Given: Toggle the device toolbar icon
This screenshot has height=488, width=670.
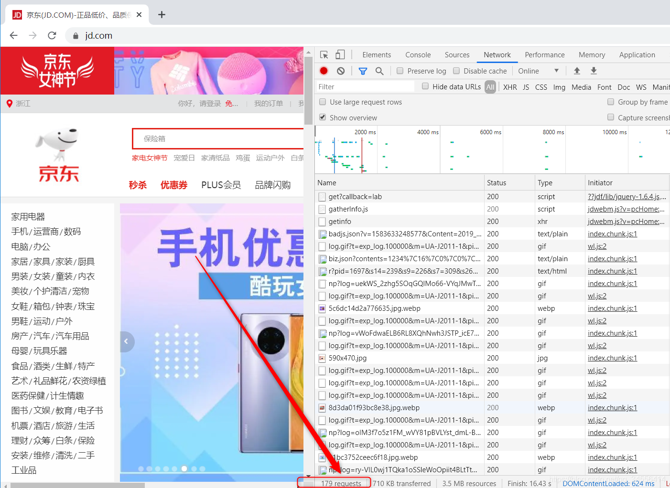Looking at the screenshot, I should (340, 54).
